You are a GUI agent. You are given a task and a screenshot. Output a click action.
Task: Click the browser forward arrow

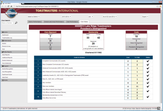pos(5,6)
